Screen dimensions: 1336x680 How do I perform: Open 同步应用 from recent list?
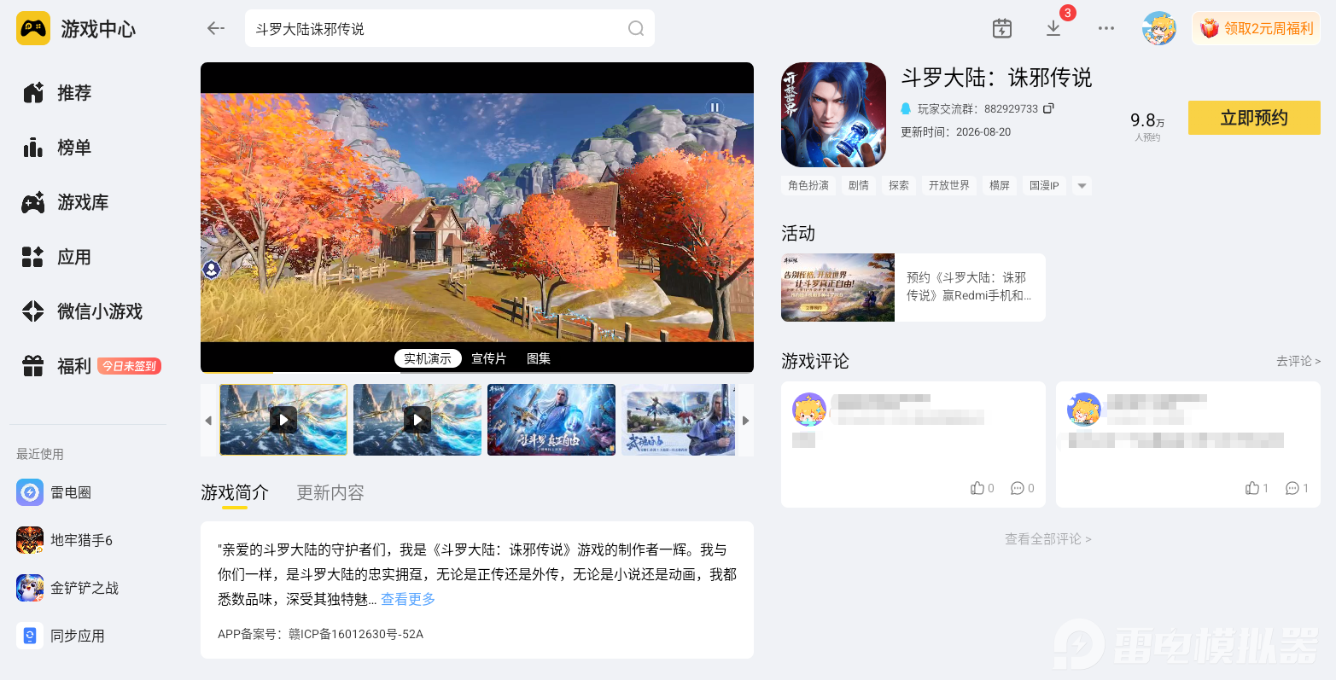point(61,636)
